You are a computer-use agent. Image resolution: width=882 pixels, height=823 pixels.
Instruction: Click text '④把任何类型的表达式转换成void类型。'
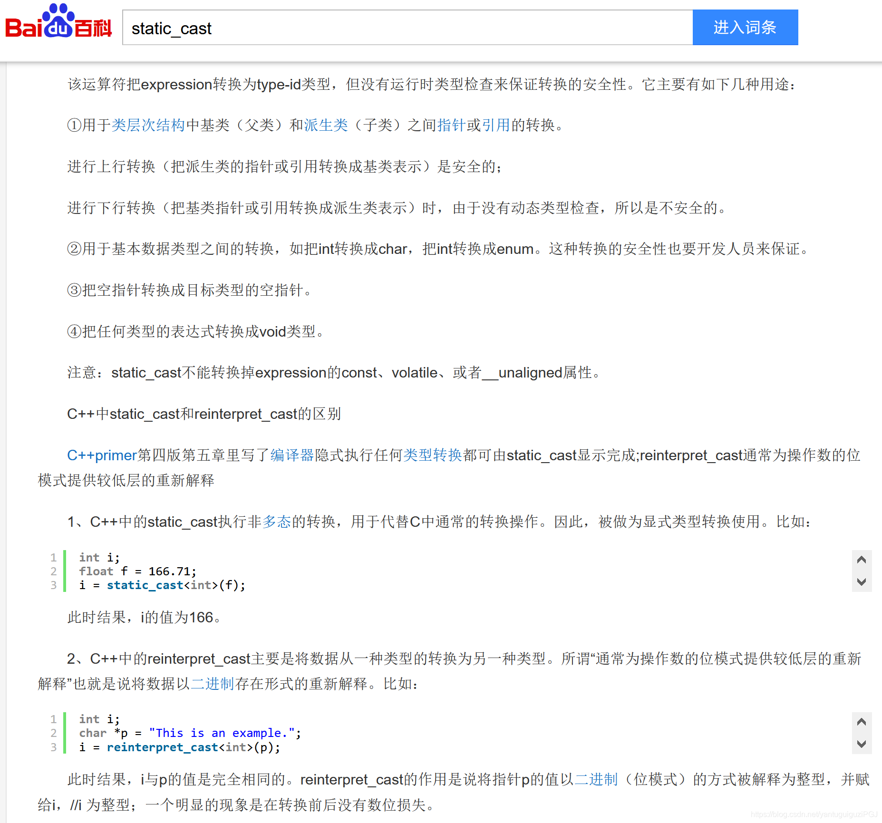(196, 331)
